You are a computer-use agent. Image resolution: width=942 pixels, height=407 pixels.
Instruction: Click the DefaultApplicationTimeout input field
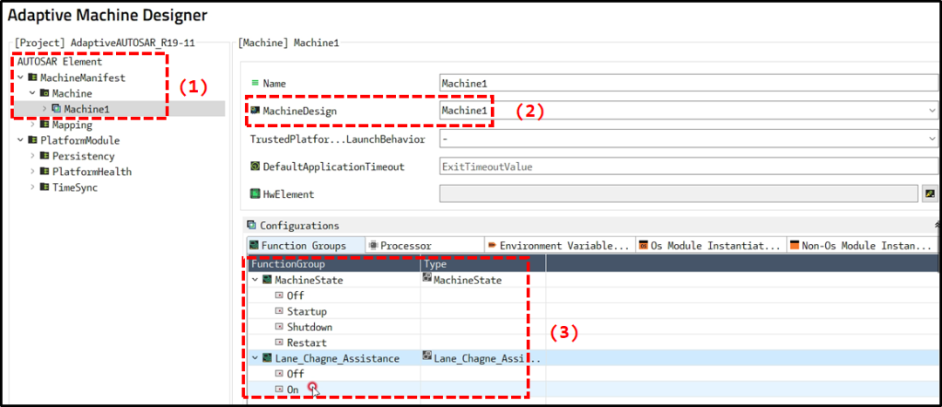(688, 166)
